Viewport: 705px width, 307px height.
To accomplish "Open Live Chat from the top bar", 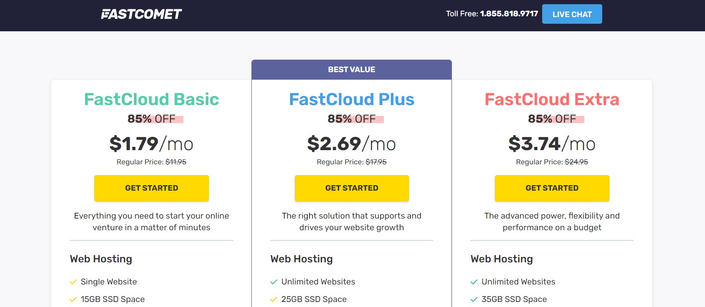I will 572,14.
